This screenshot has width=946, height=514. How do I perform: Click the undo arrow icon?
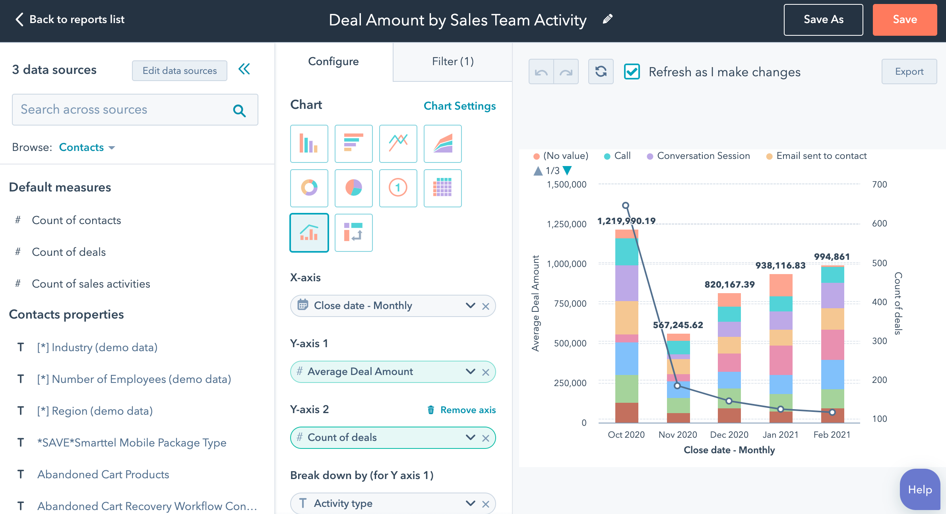[542, 71]
